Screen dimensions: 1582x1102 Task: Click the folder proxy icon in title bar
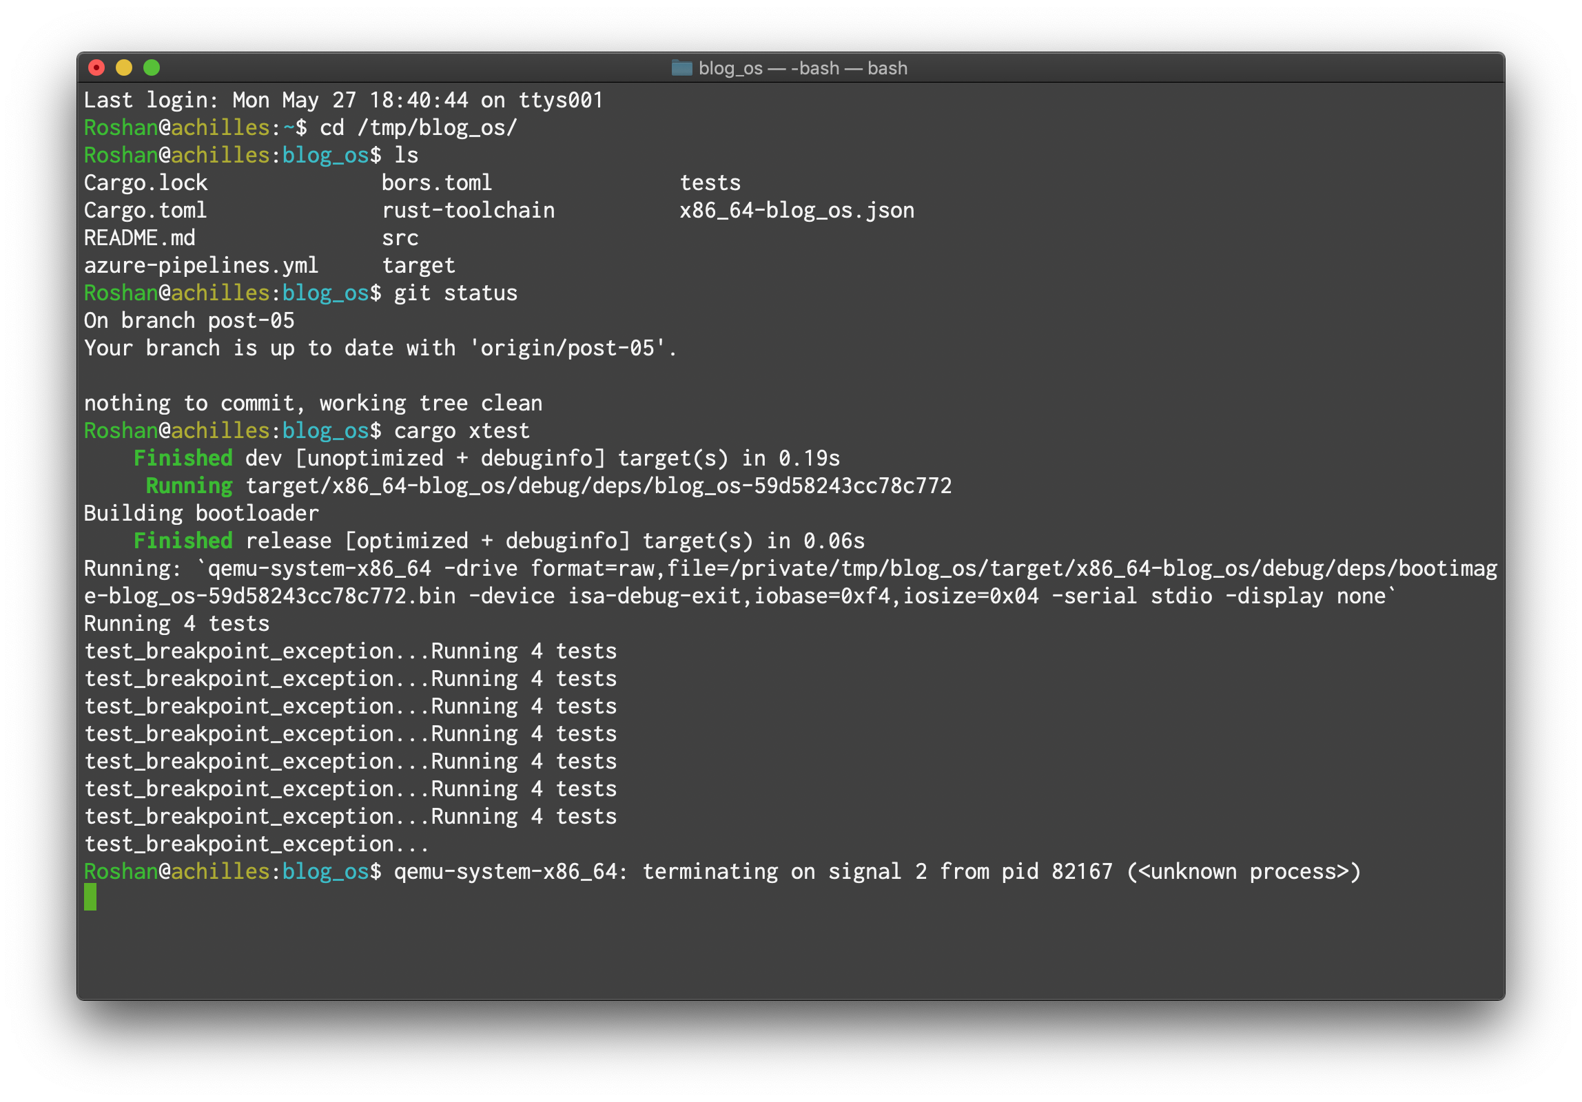pyautogui.click(x=681, y=67)
